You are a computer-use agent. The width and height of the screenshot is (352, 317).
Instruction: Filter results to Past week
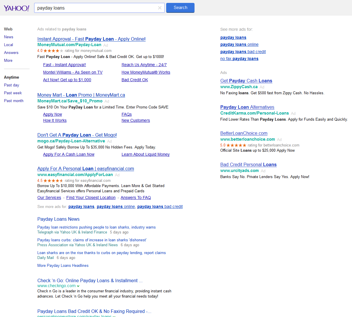coord(13,93)
